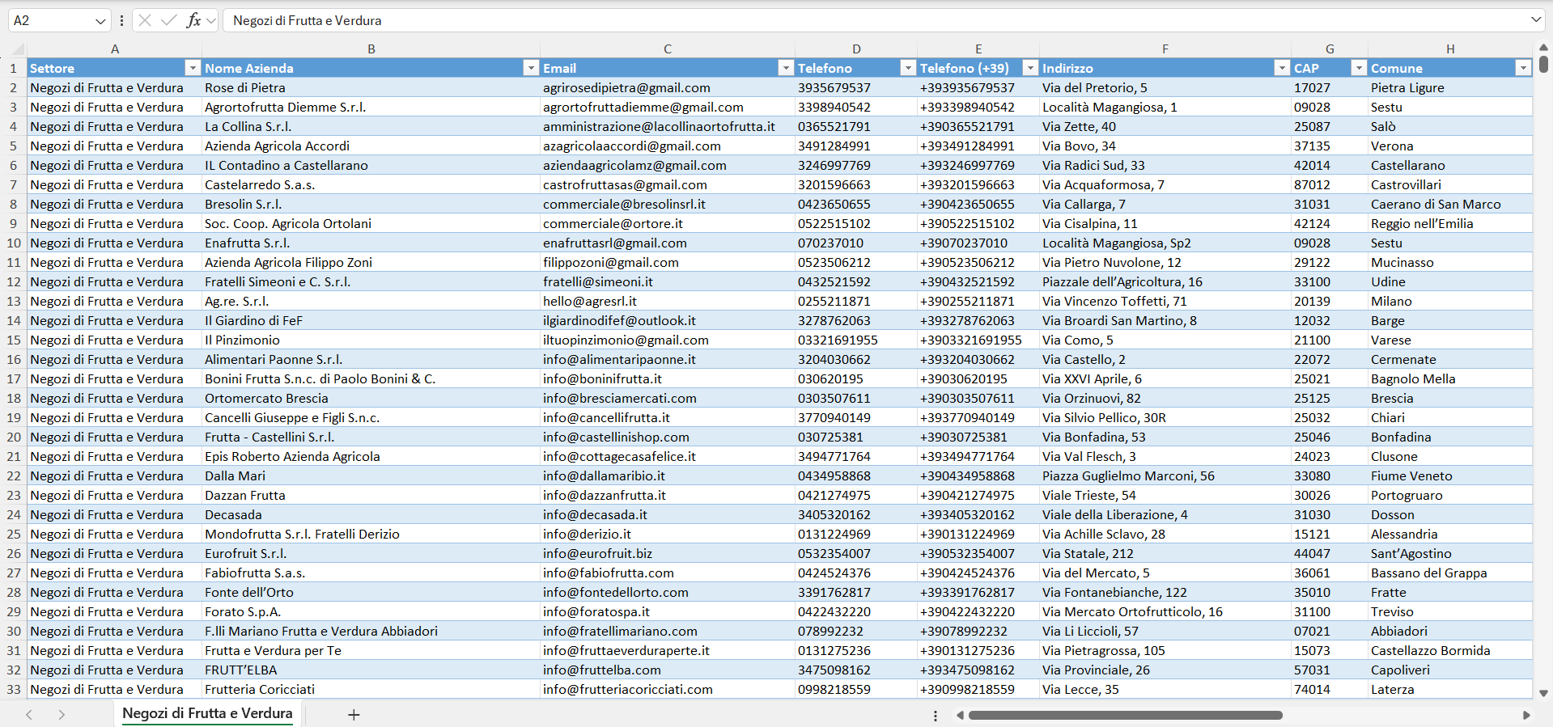Click the vertical scroll down arrow
Image resolution: width=1553 pixels, height=727 pixels.
click(x=1543, y=693)
